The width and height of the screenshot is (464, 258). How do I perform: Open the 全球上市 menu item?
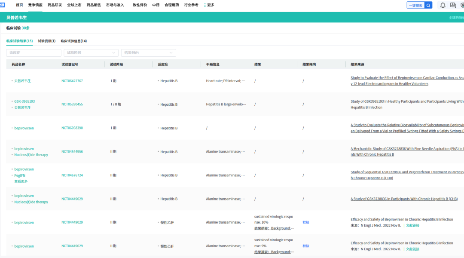click(74, 5)
